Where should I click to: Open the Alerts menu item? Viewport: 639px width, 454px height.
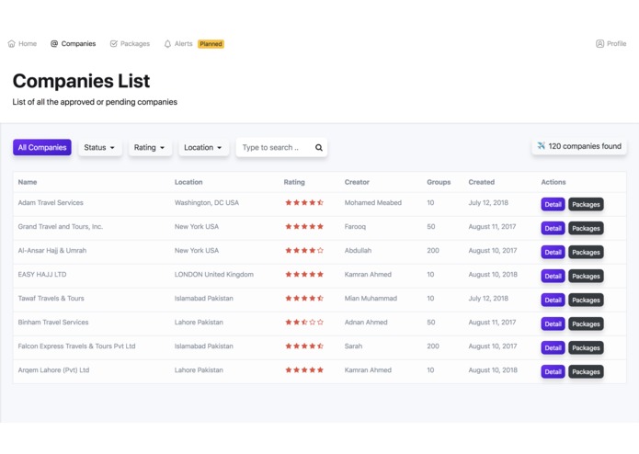coord(178,43)
